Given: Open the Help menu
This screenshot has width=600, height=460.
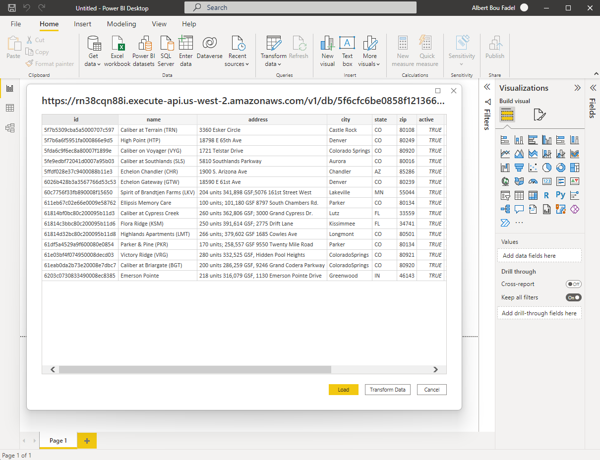Looking at the screenshot, I should 189,24.
